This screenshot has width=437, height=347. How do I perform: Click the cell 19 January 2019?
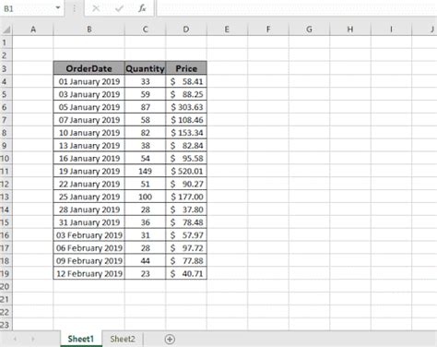pos(89,171)
